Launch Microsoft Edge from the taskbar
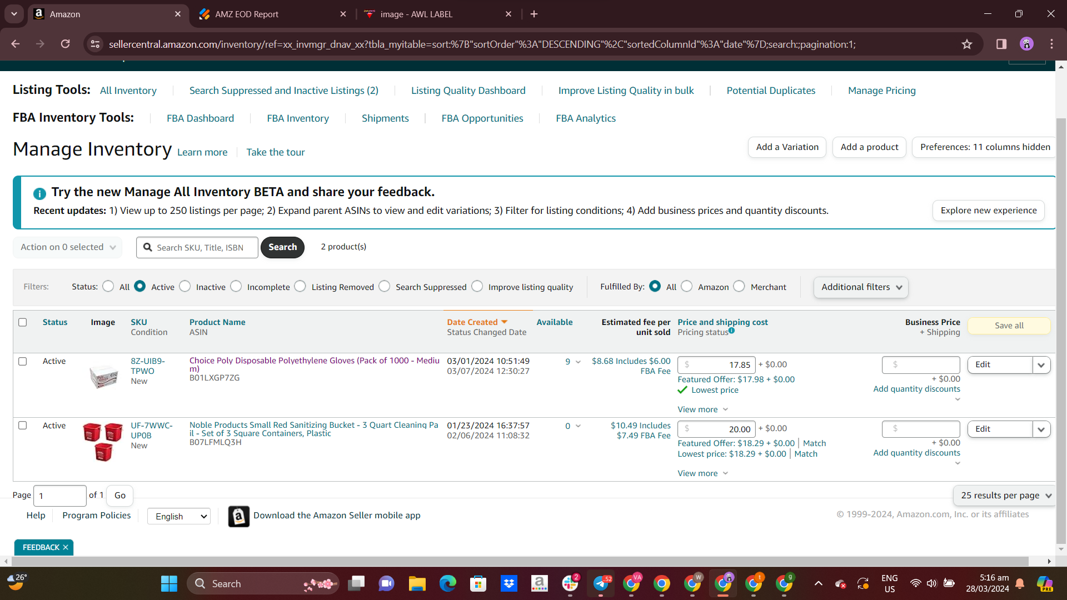This screenshot has width=1067, height=600. coord(447,584)
